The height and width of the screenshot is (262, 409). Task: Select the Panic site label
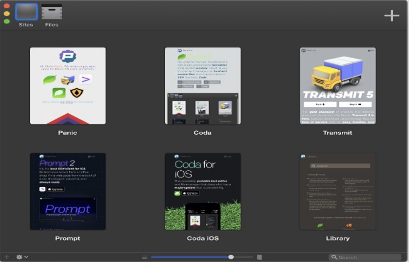[x=68, y=133]
